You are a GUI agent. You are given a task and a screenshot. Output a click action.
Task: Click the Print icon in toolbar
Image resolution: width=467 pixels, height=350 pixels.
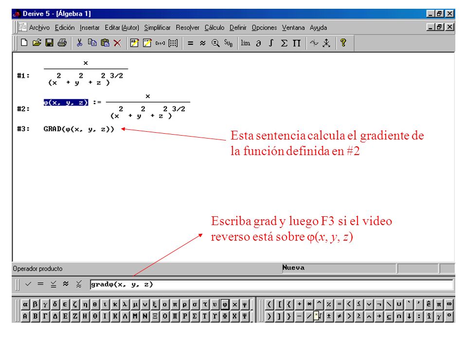tap(62, 43)
